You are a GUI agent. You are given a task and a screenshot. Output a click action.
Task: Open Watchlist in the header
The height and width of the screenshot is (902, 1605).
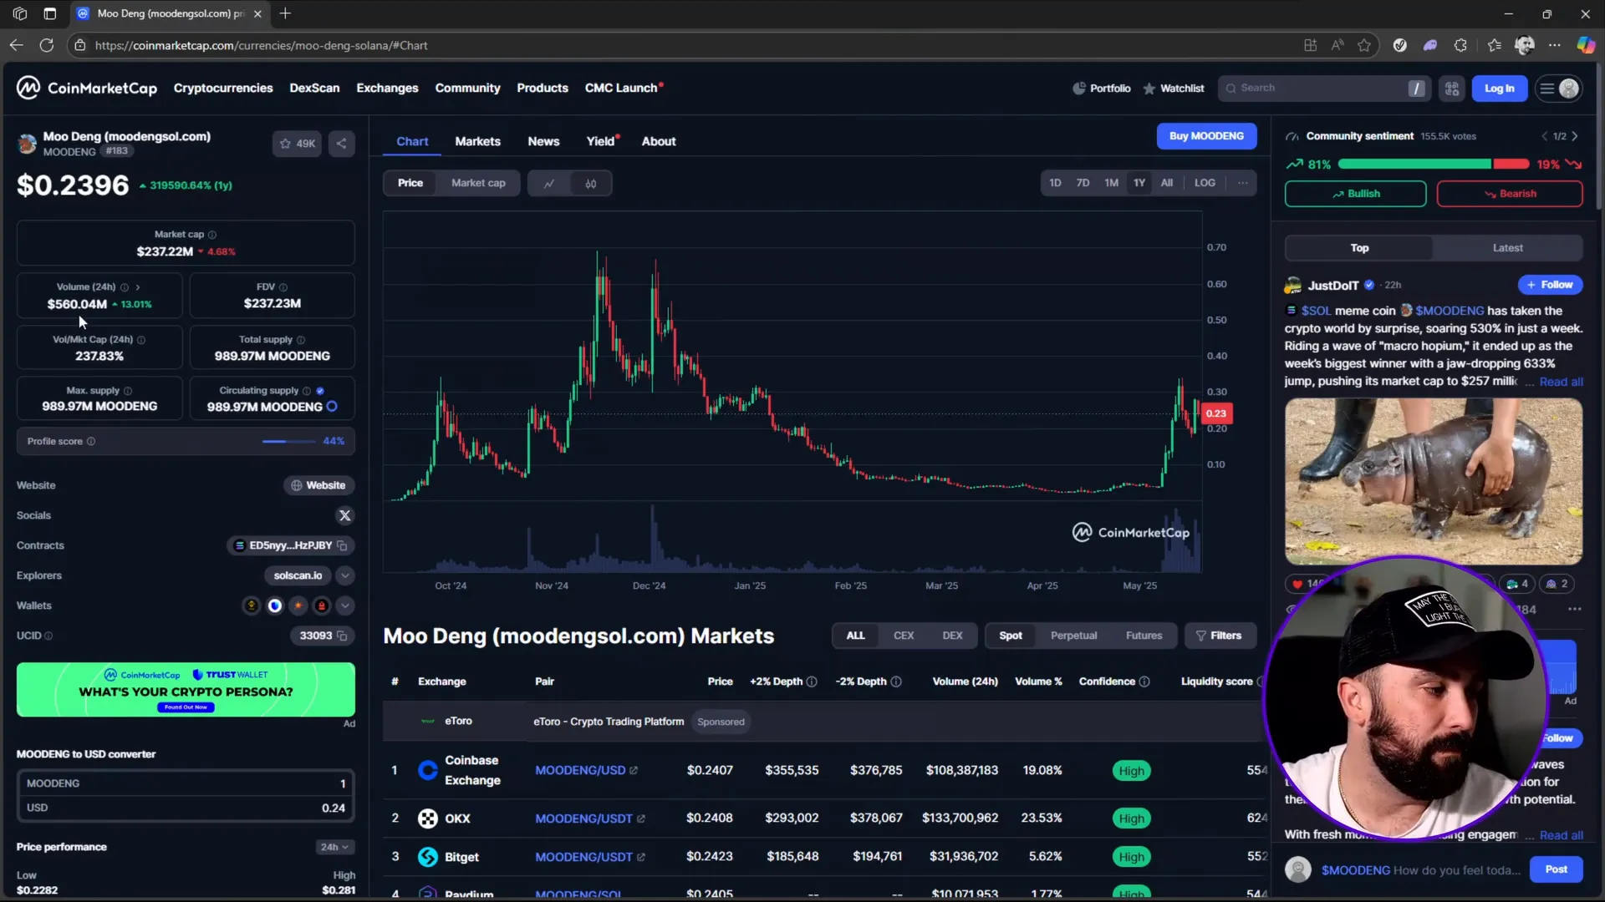click(1174, 89)
